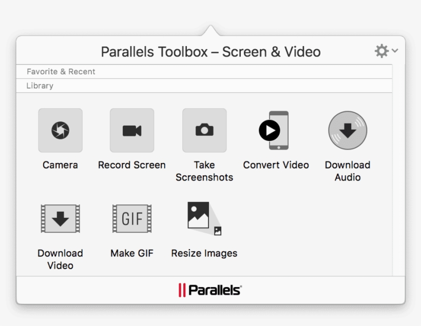Click the Parallels logo in footer
421x326 pixels.
pos(210,290)
